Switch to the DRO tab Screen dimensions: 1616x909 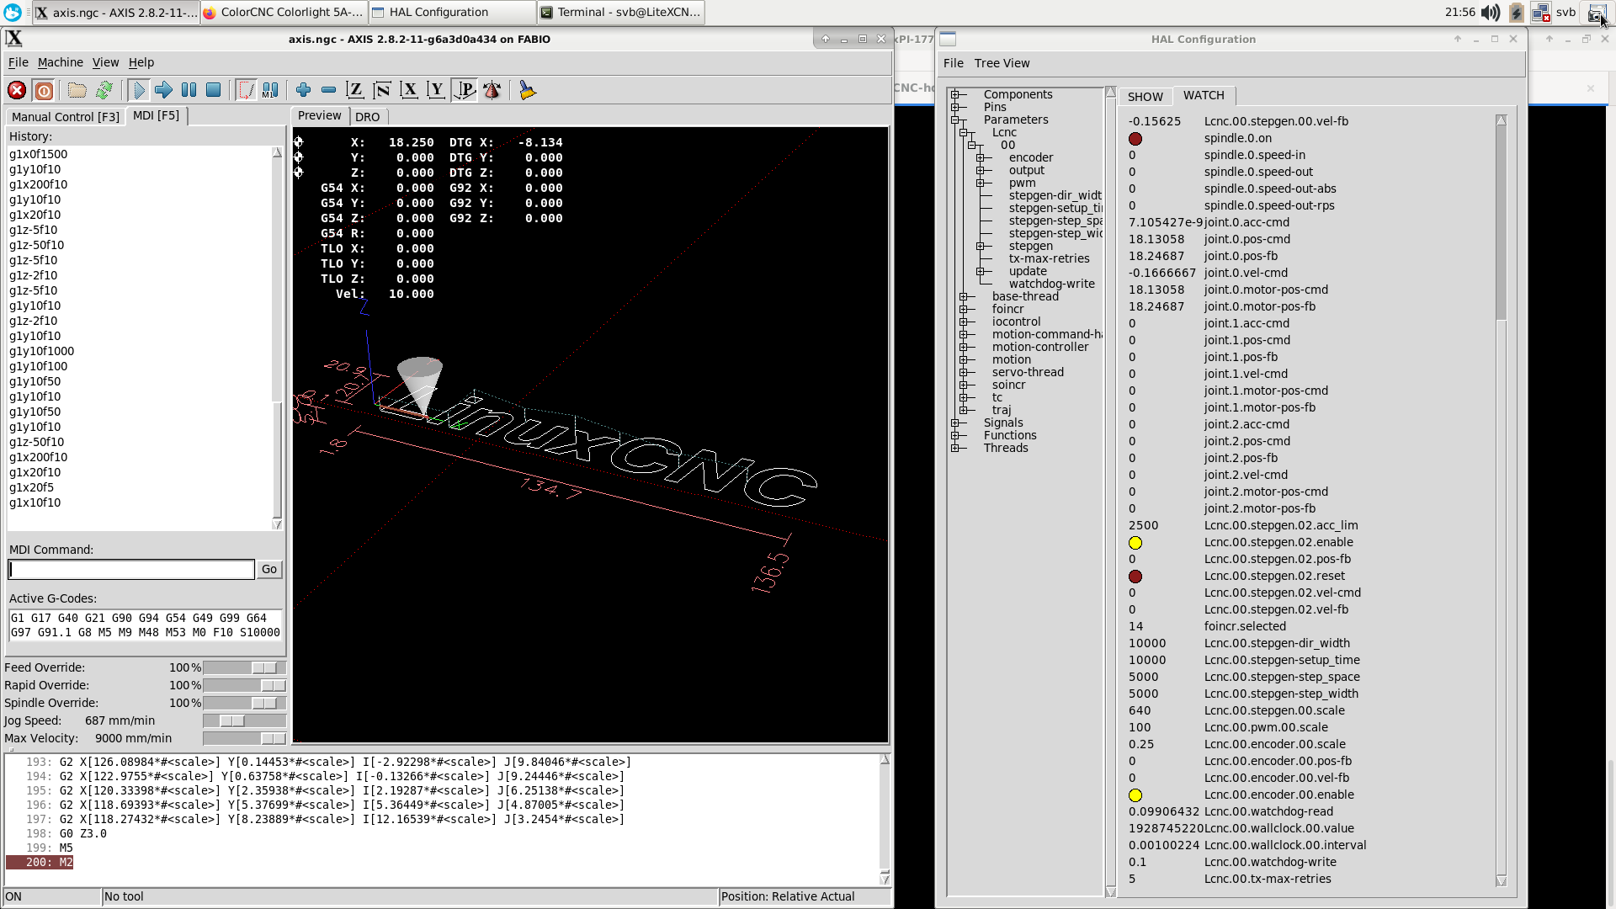(368, 117)
